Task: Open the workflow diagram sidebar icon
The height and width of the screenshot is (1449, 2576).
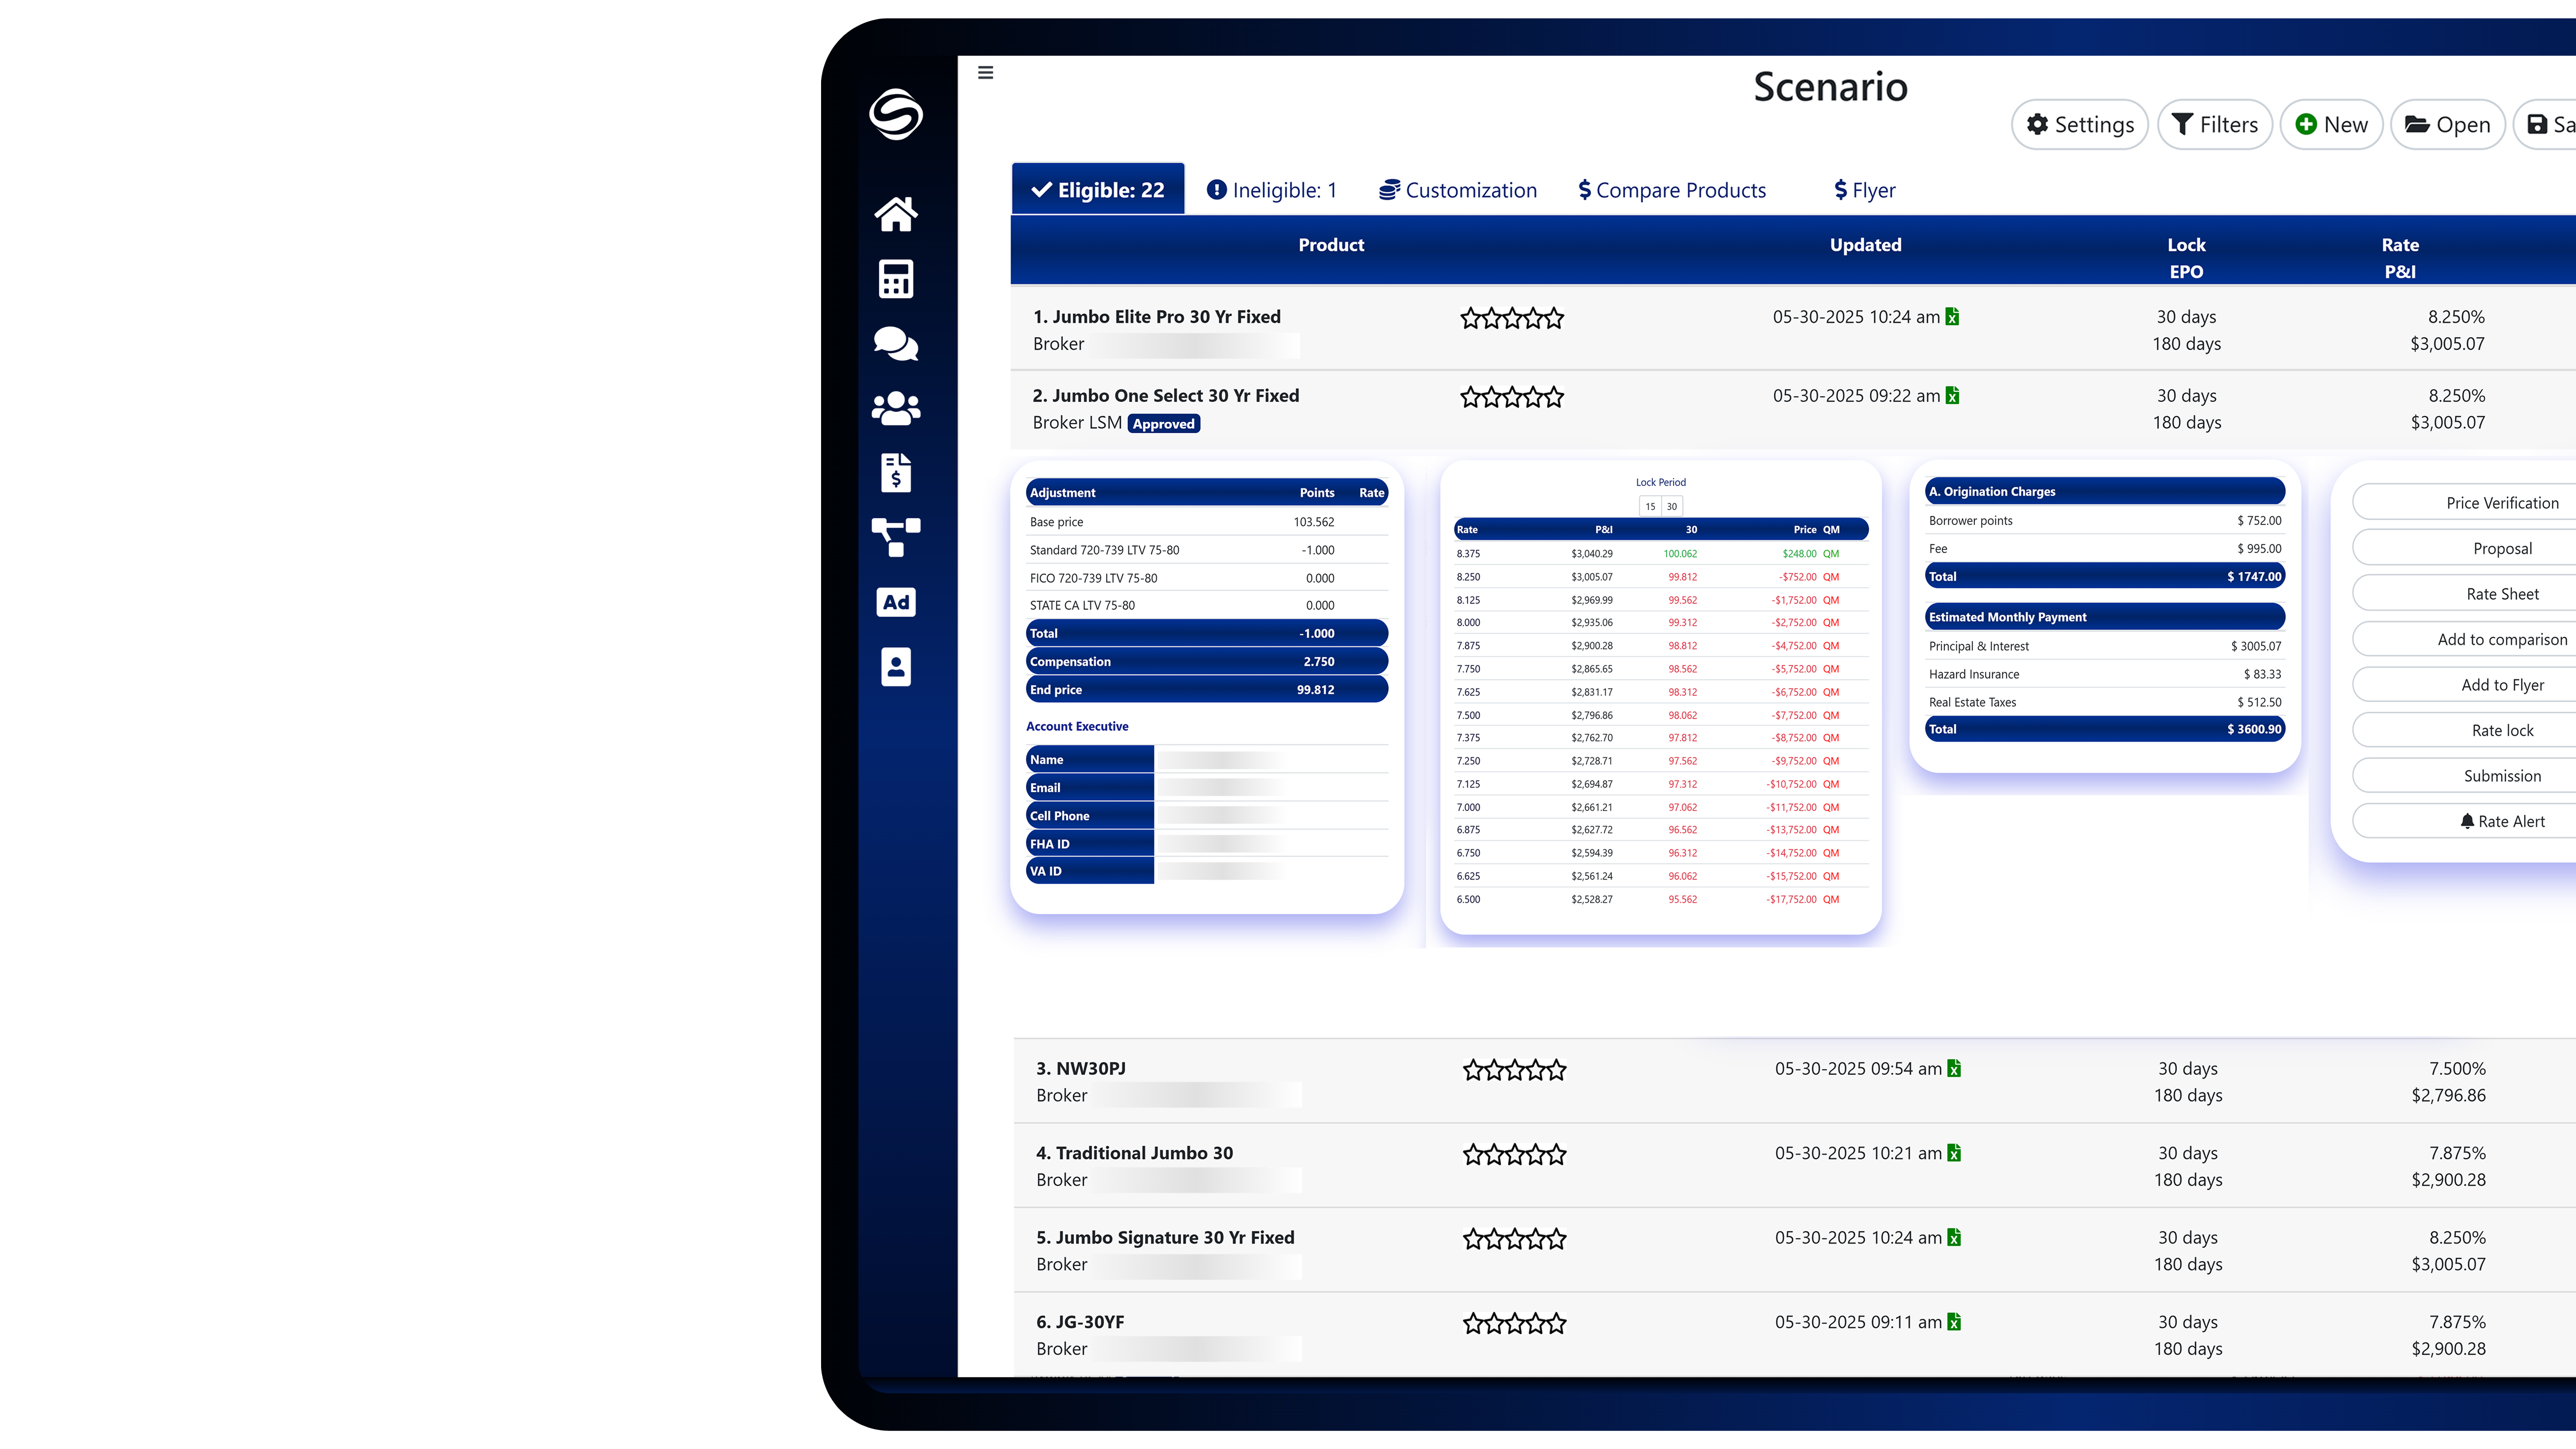Action: [x=896, y=537]
